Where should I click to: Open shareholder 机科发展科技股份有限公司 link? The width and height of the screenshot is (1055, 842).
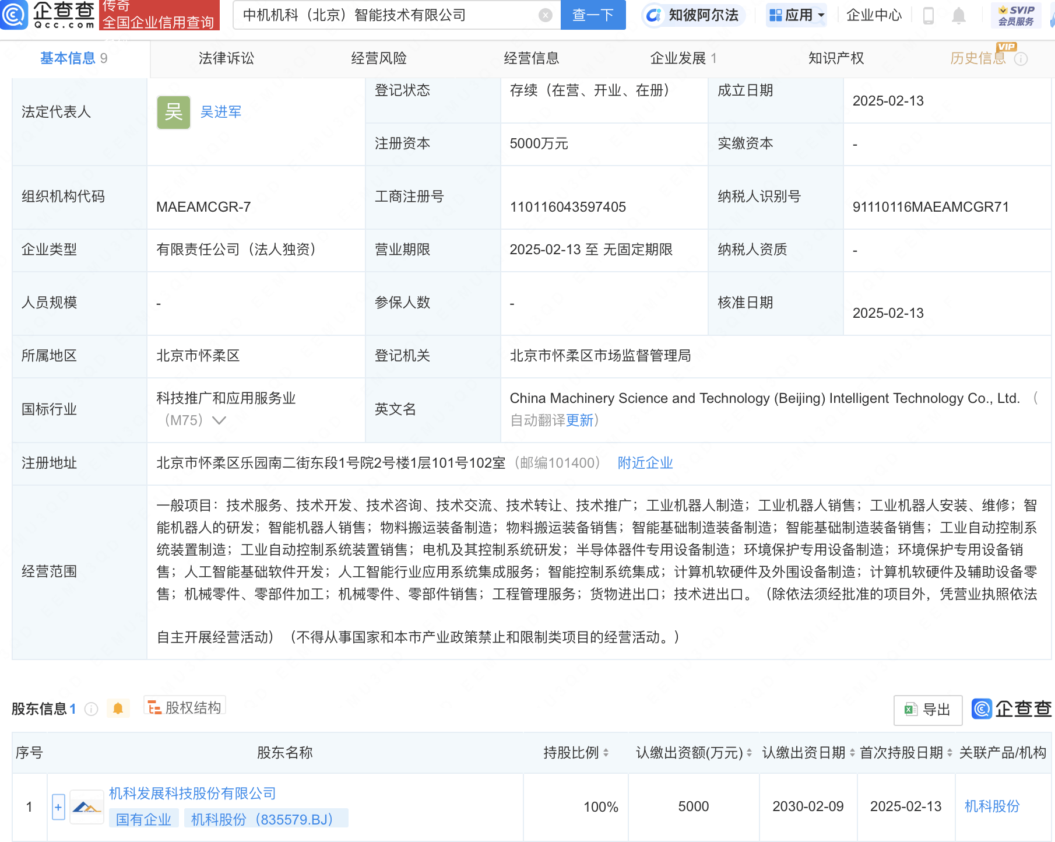192,794
